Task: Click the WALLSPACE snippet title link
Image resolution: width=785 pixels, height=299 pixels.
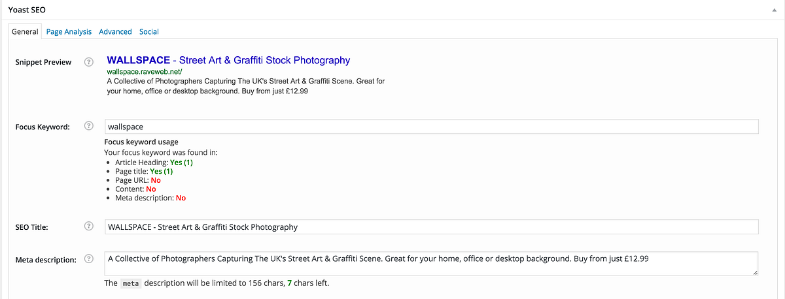Action: click(228, 60)
